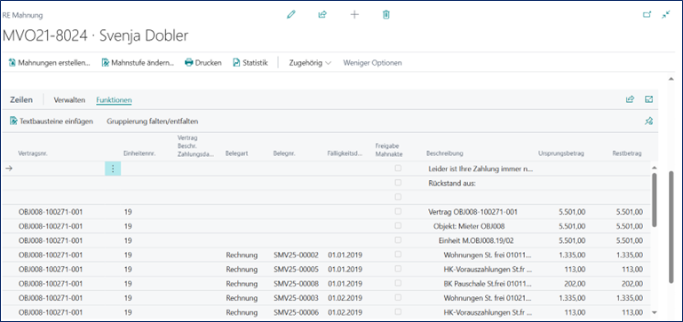Image resolution: width=683 pixels, height=322 pixels.
Task: Click Mahnstufe ändern... action
Action: 138,63
